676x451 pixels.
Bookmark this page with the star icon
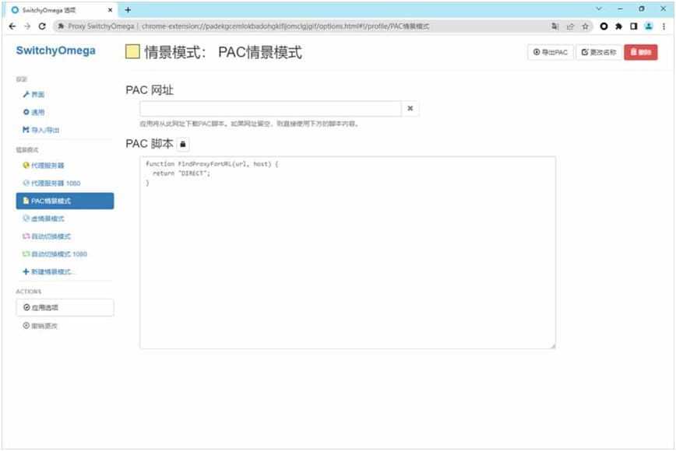click(585, 26)
